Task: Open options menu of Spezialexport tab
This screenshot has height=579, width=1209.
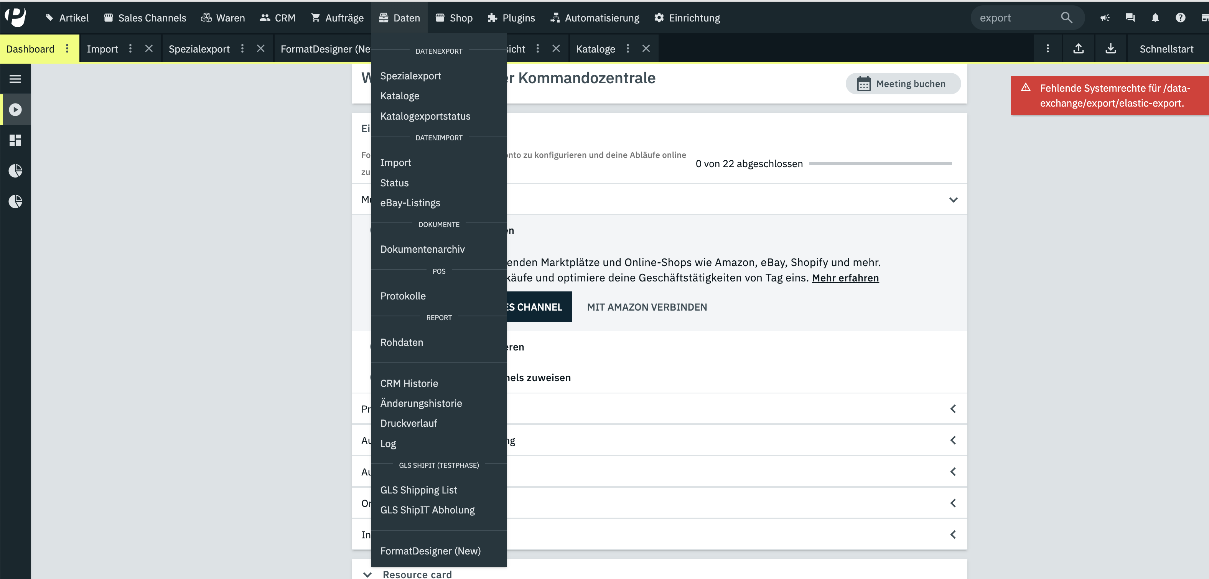Action: [242, 48]
